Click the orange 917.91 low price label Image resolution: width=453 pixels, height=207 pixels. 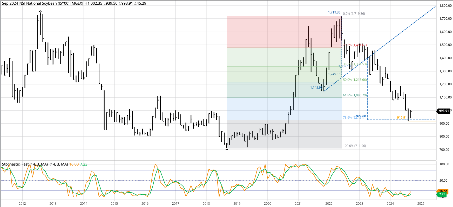click(x=402, y=118)
